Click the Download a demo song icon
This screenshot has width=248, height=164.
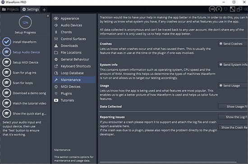point(7,93)
